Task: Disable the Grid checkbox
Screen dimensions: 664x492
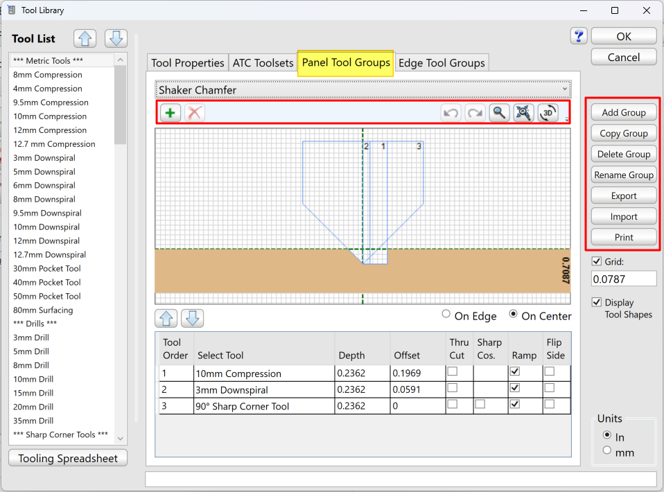Action: (597, 262)
